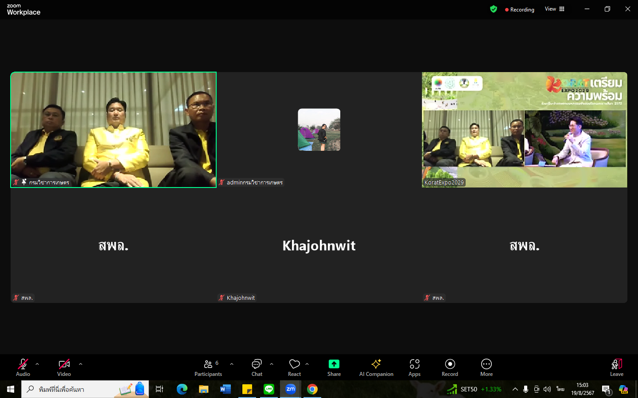Unmute microphone with the Audio button

point(23,367)
